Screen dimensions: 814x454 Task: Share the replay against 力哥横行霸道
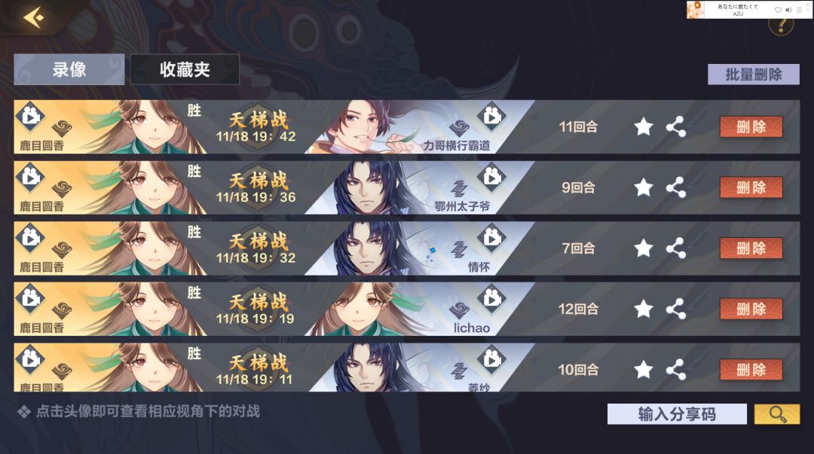pyautogui.click(x=676, y=126)
